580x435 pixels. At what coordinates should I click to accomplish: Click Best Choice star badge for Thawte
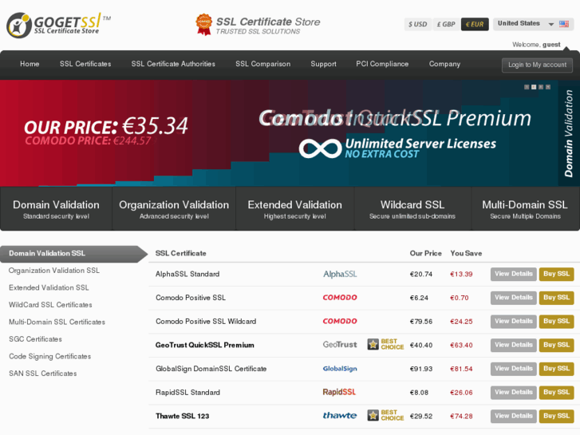pyautogui.click(x=385, y=415)
